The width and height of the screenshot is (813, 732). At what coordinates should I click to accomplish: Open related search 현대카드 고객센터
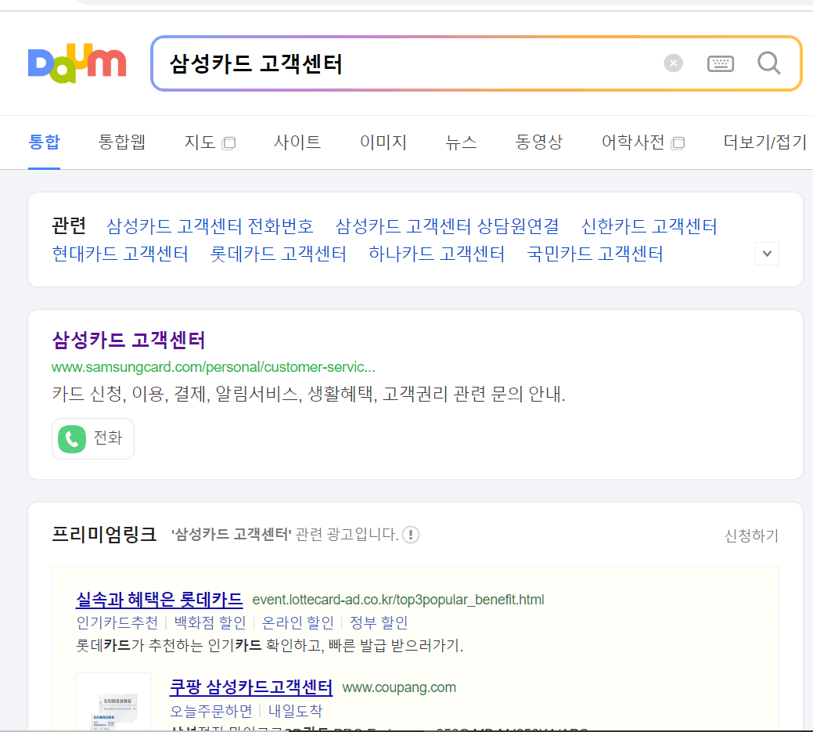(120, 254)
